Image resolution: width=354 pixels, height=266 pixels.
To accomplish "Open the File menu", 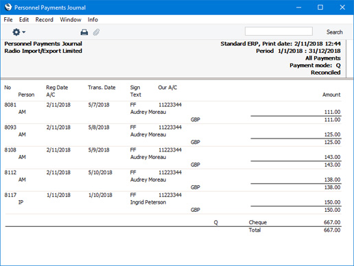I will 8,20.
